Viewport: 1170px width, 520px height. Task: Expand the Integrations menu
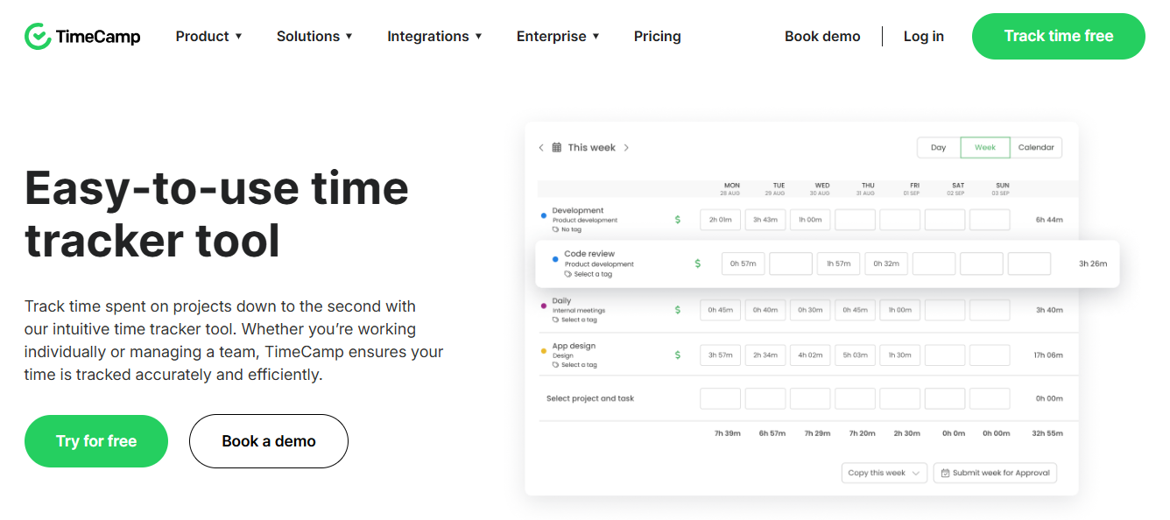pyautogui.click(x=435, y=36)
